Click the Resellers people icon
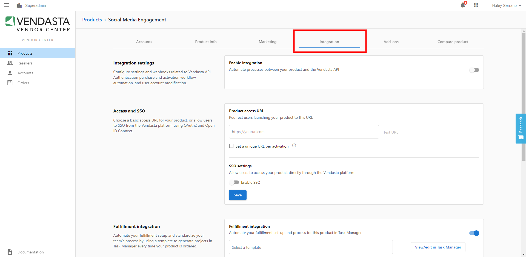This screenshot has width=526, height=257. click(10, 63)
